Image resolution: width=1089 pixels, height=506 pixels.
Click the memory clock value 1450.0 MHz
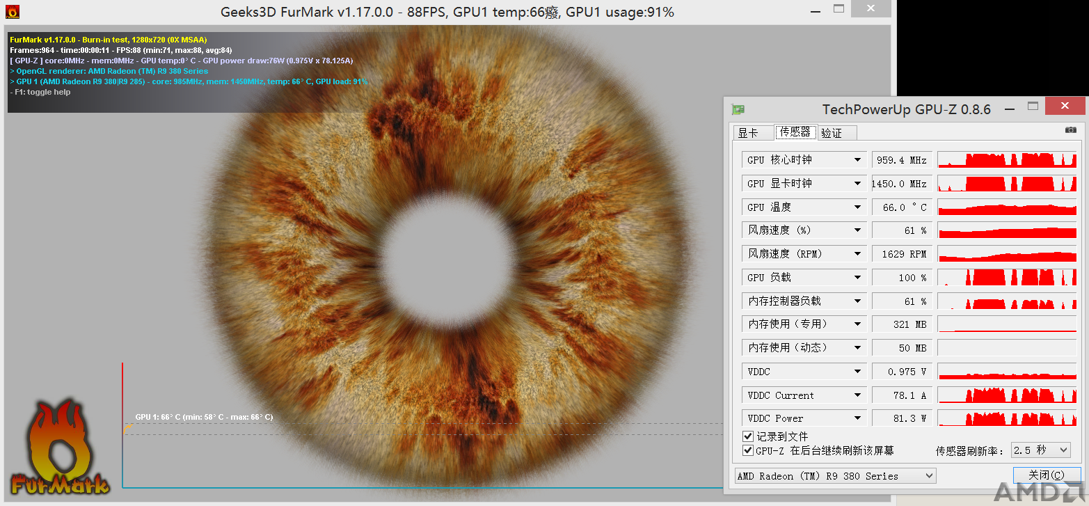point(900,184)
